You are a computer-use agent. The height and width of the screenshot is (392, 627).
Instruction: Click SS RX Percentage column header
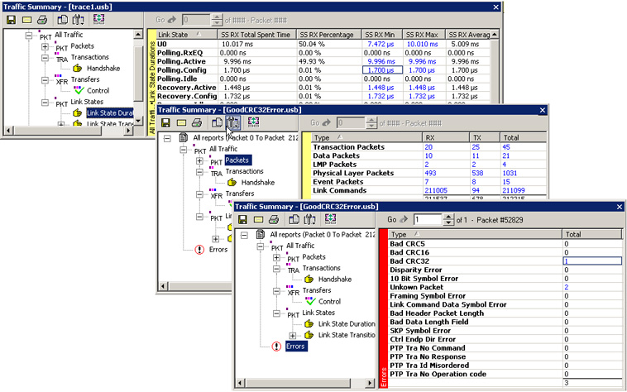pyautogui.click(x=328, y=35)
